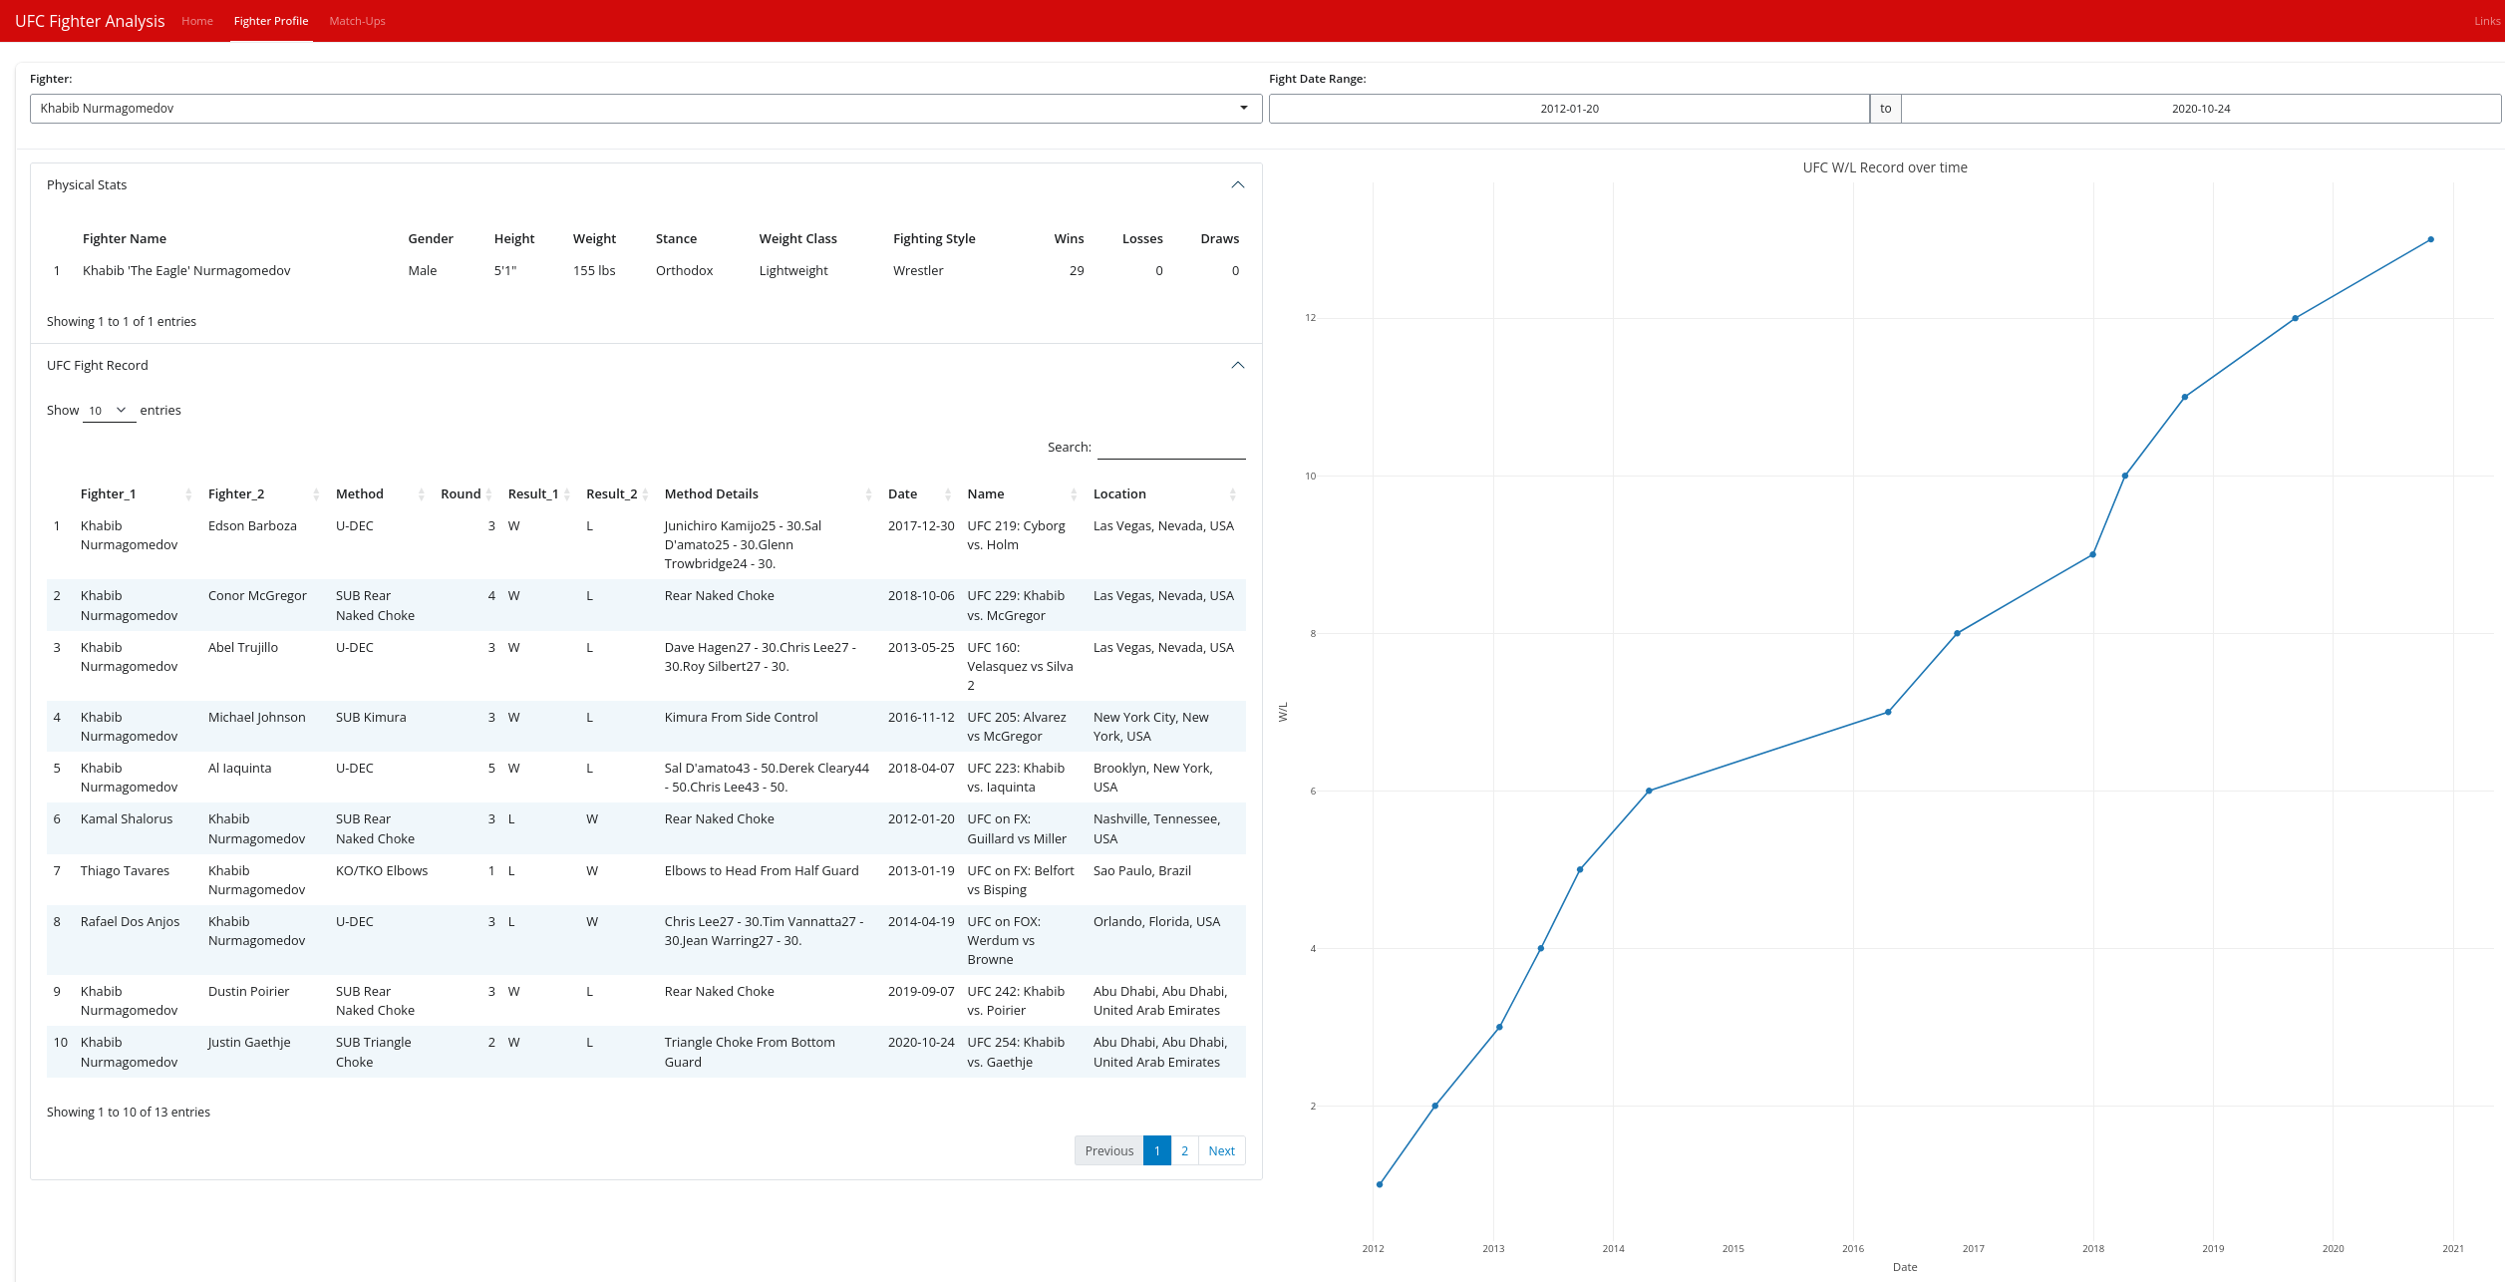The width and height of the screenshot is (2505, 1282).
Task: Click the Orlando, Florida, USA location cell
Action: point(1156,922)
